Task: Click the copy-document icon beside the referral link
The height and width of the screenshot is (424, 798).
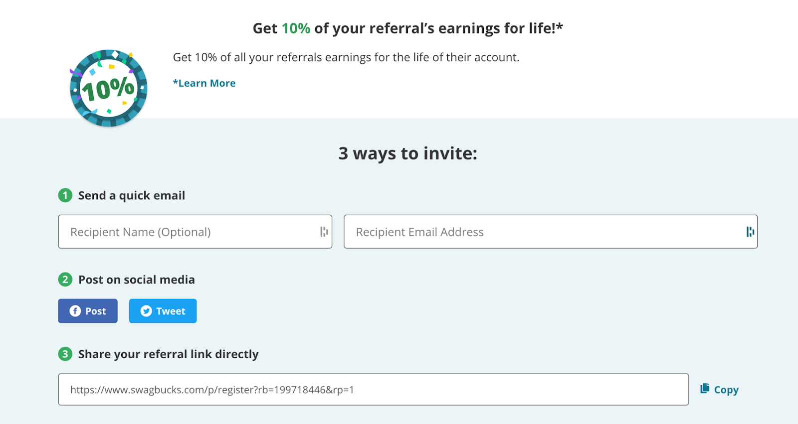Action: pos(704,389)
